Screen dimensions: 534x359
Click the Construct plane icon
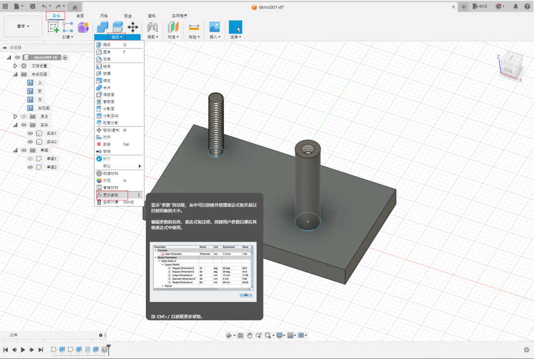173,27
